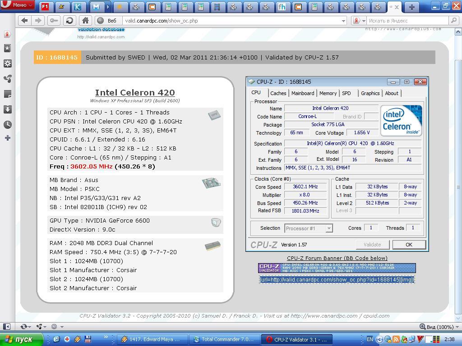Click the CPU-Z Forum Banner link
The width and height of the screenshot is (462, 346).
coord(337,258)
